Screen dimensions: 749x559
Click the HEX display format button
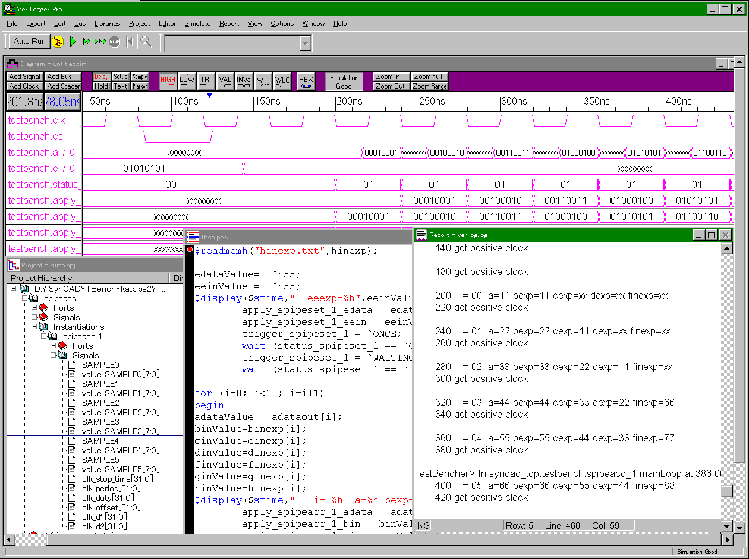click(306, 81)
